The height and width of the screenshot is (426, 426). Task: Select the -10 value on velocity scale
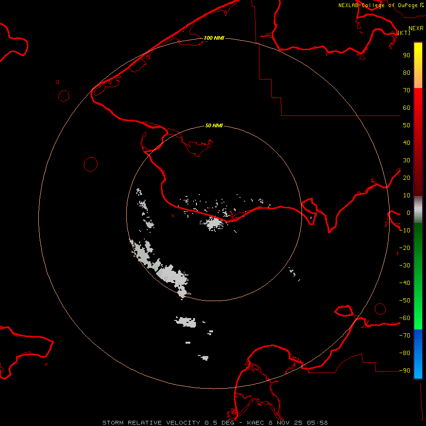click(405, 231)
